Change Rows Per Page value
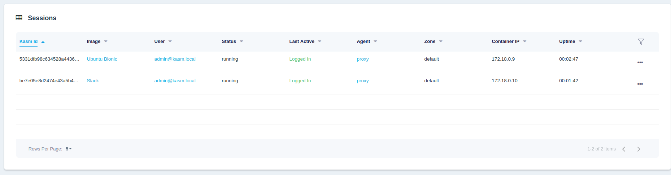The width and height of the screenshot is (671, 175). (x=69, y=149)
